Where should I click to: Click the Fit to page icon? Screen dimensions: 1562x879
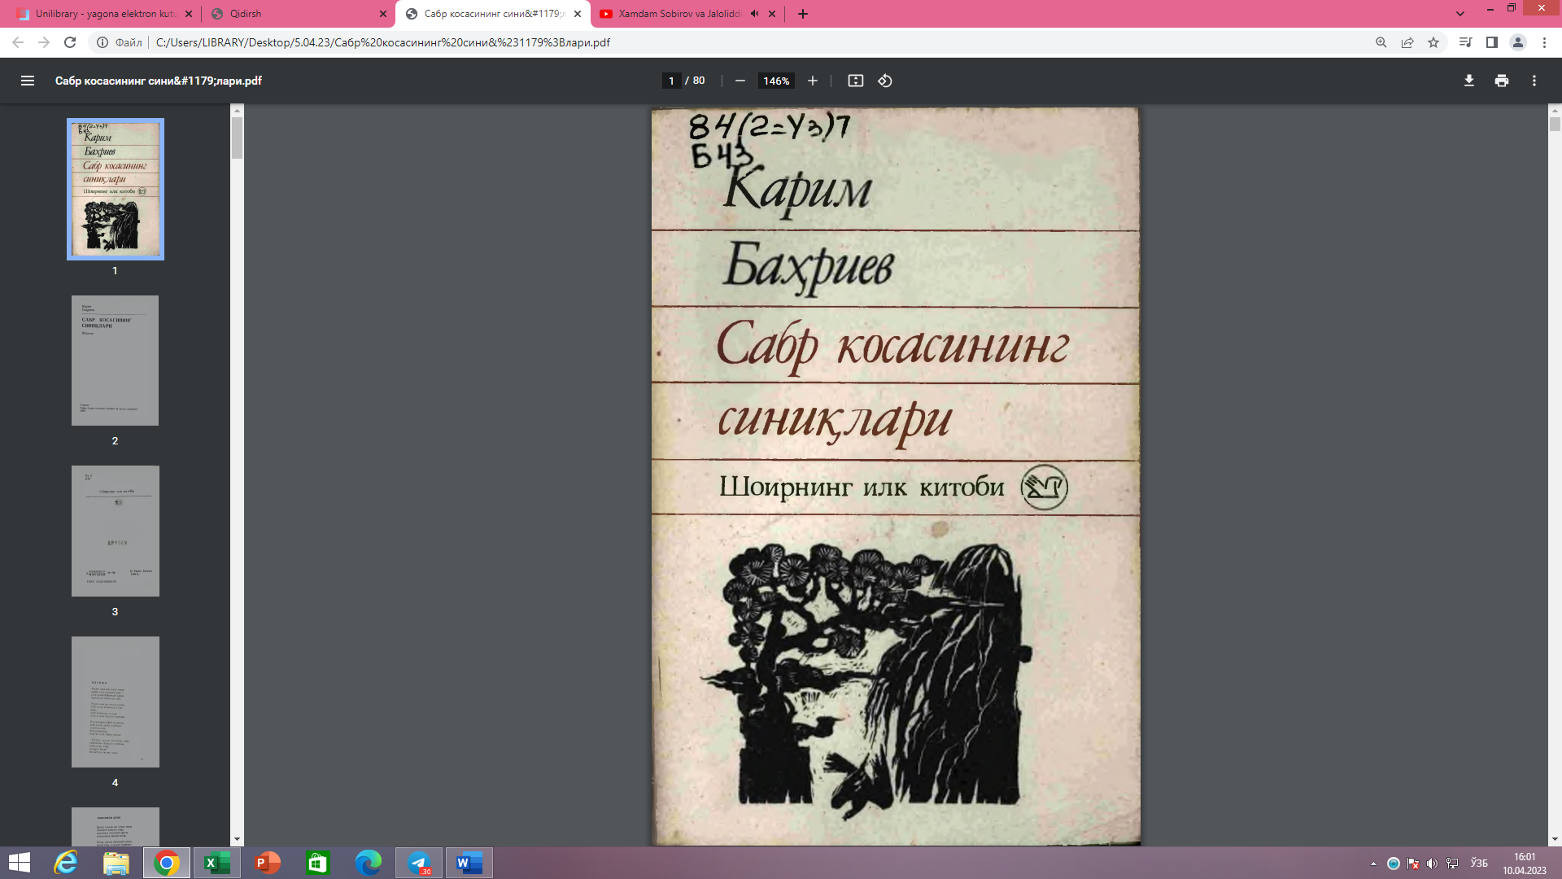pyautogui.click(x=856, y=81)
